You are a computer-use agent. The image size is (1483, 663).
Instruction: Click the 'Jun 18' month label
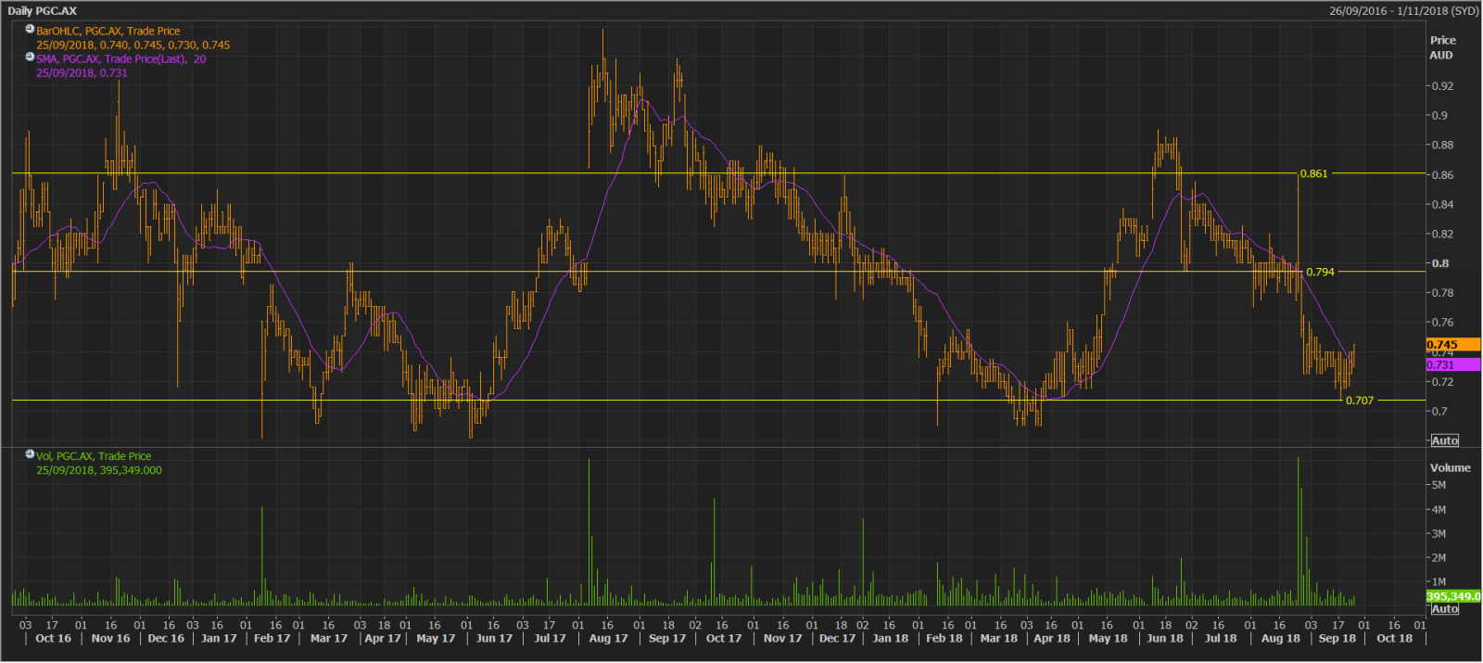(x=1165, y=638)
